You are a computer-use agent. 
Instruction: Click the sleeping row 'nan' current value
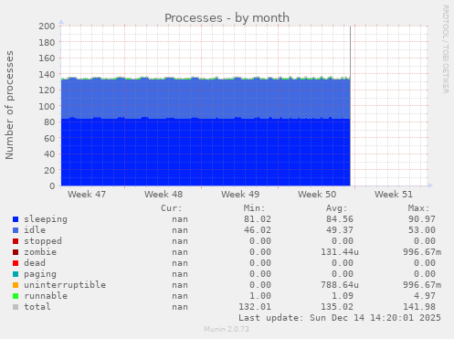180,219
